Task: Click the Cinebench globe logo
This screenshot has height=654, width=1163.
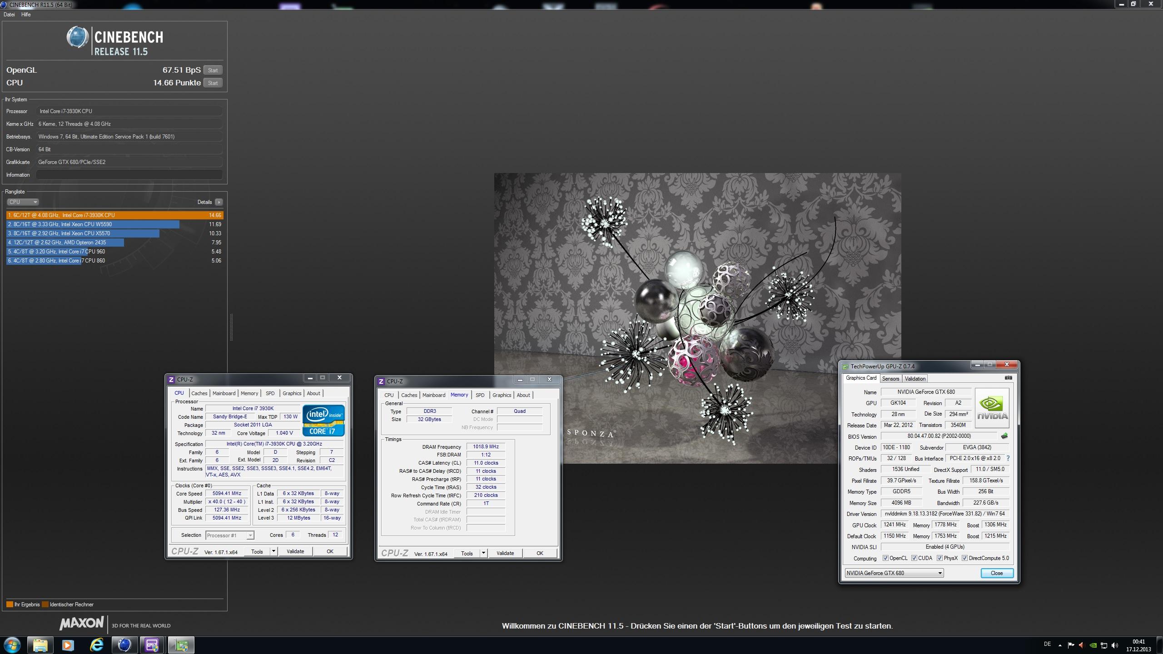Action: coord(78,37)
